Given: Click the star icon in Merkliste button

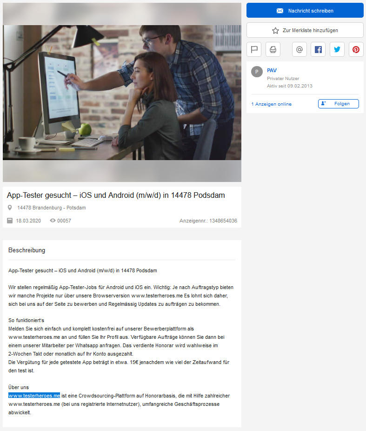Looking at the screenshot, I should point(275,31).
